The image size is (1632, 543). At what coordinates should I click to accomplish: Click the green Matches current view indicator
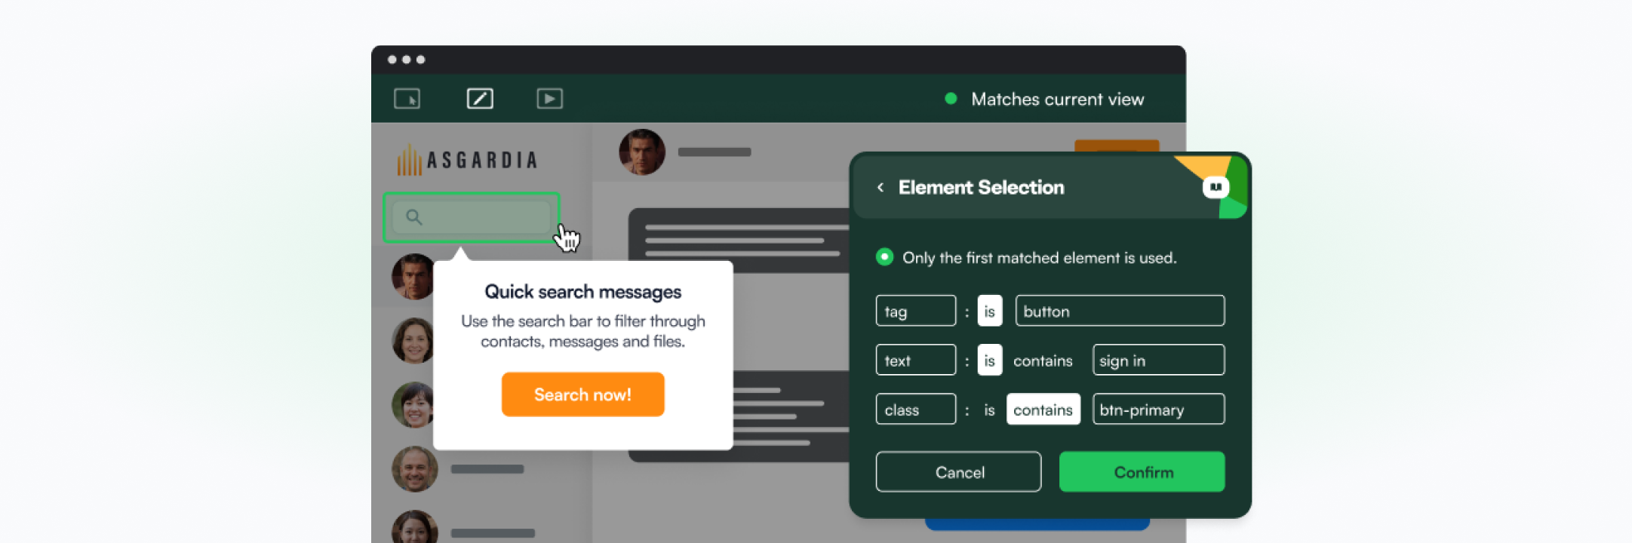point(951,99)
